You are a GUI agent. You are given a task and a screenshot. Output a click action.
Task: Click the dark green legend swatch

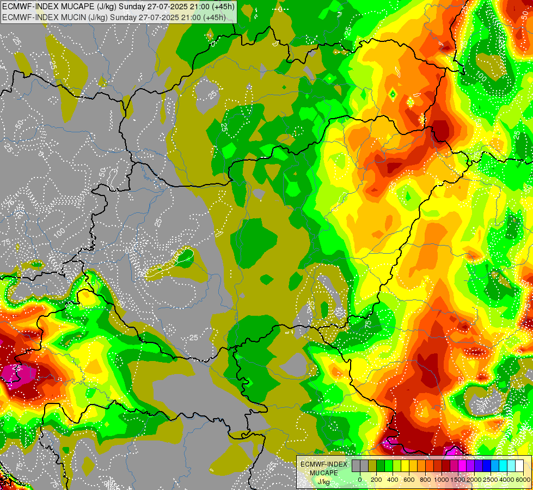click(381, 465)
